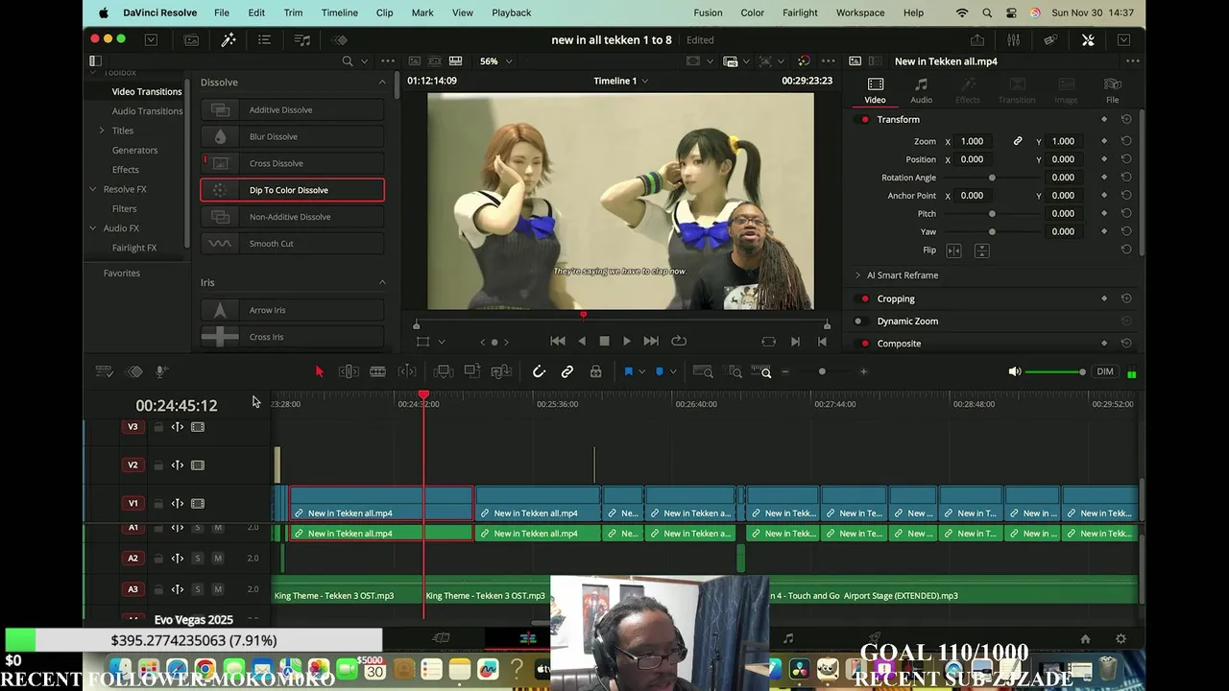Open the Timeline menu
The height and width of the screenshot is (691, 1229).
point(339,12)
